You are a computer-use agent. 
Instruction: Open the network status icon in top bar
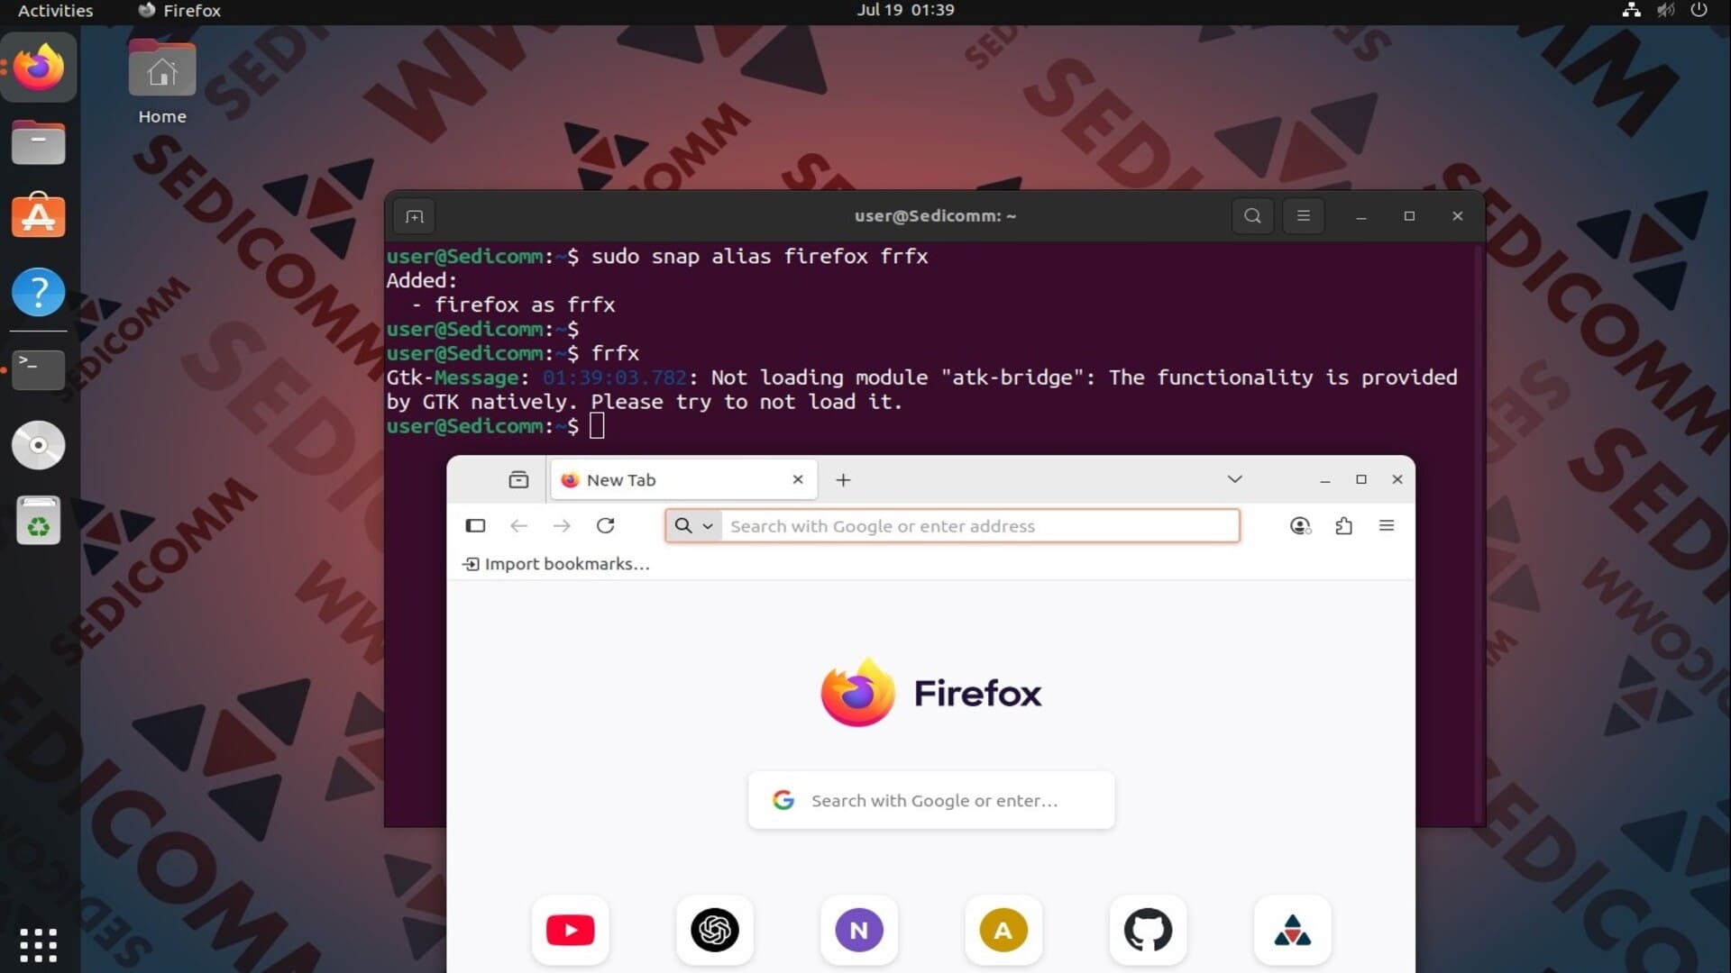[x=1631, y=10]
